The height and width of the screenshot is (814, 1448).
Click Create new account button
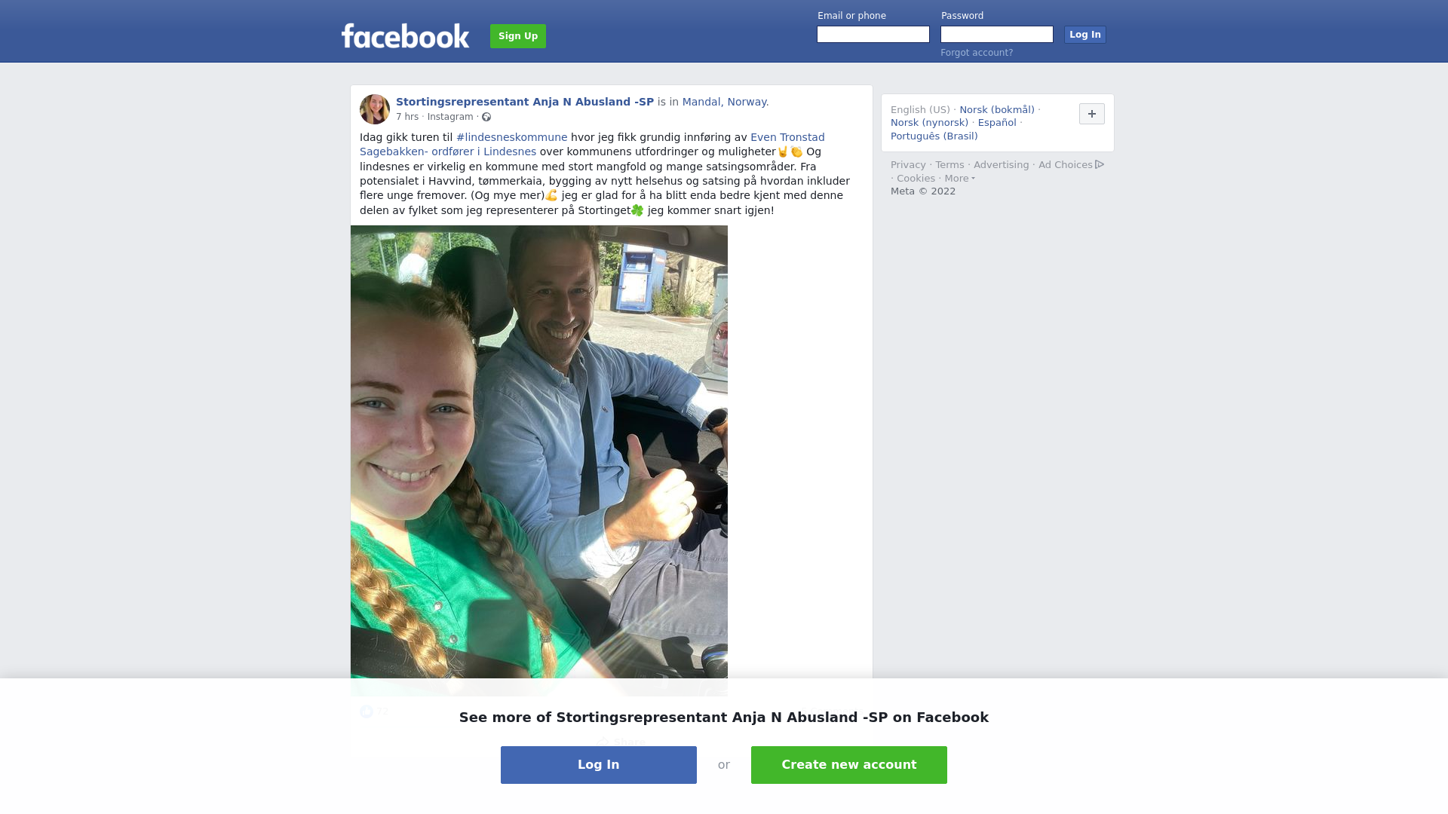849,765
